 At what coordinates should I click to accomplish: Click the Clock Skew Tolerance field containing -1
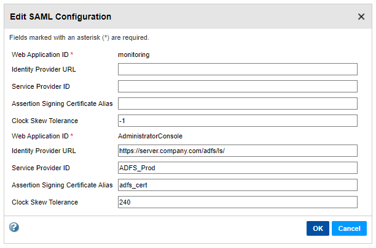click(x=237, y=121)
